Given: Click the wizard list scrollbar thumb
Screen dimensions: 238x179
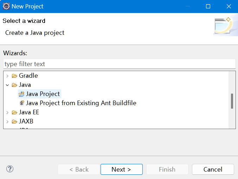Looking at the screenshot, I should click(x=232, y=101).
